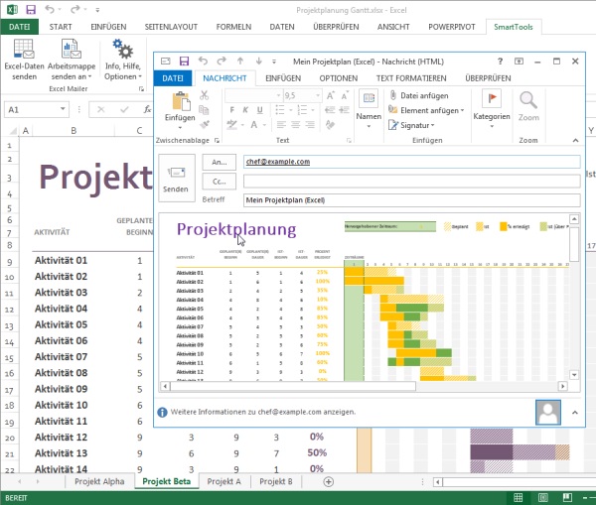
Task: Increase indent in Text group
Action: tap(345, 110)
